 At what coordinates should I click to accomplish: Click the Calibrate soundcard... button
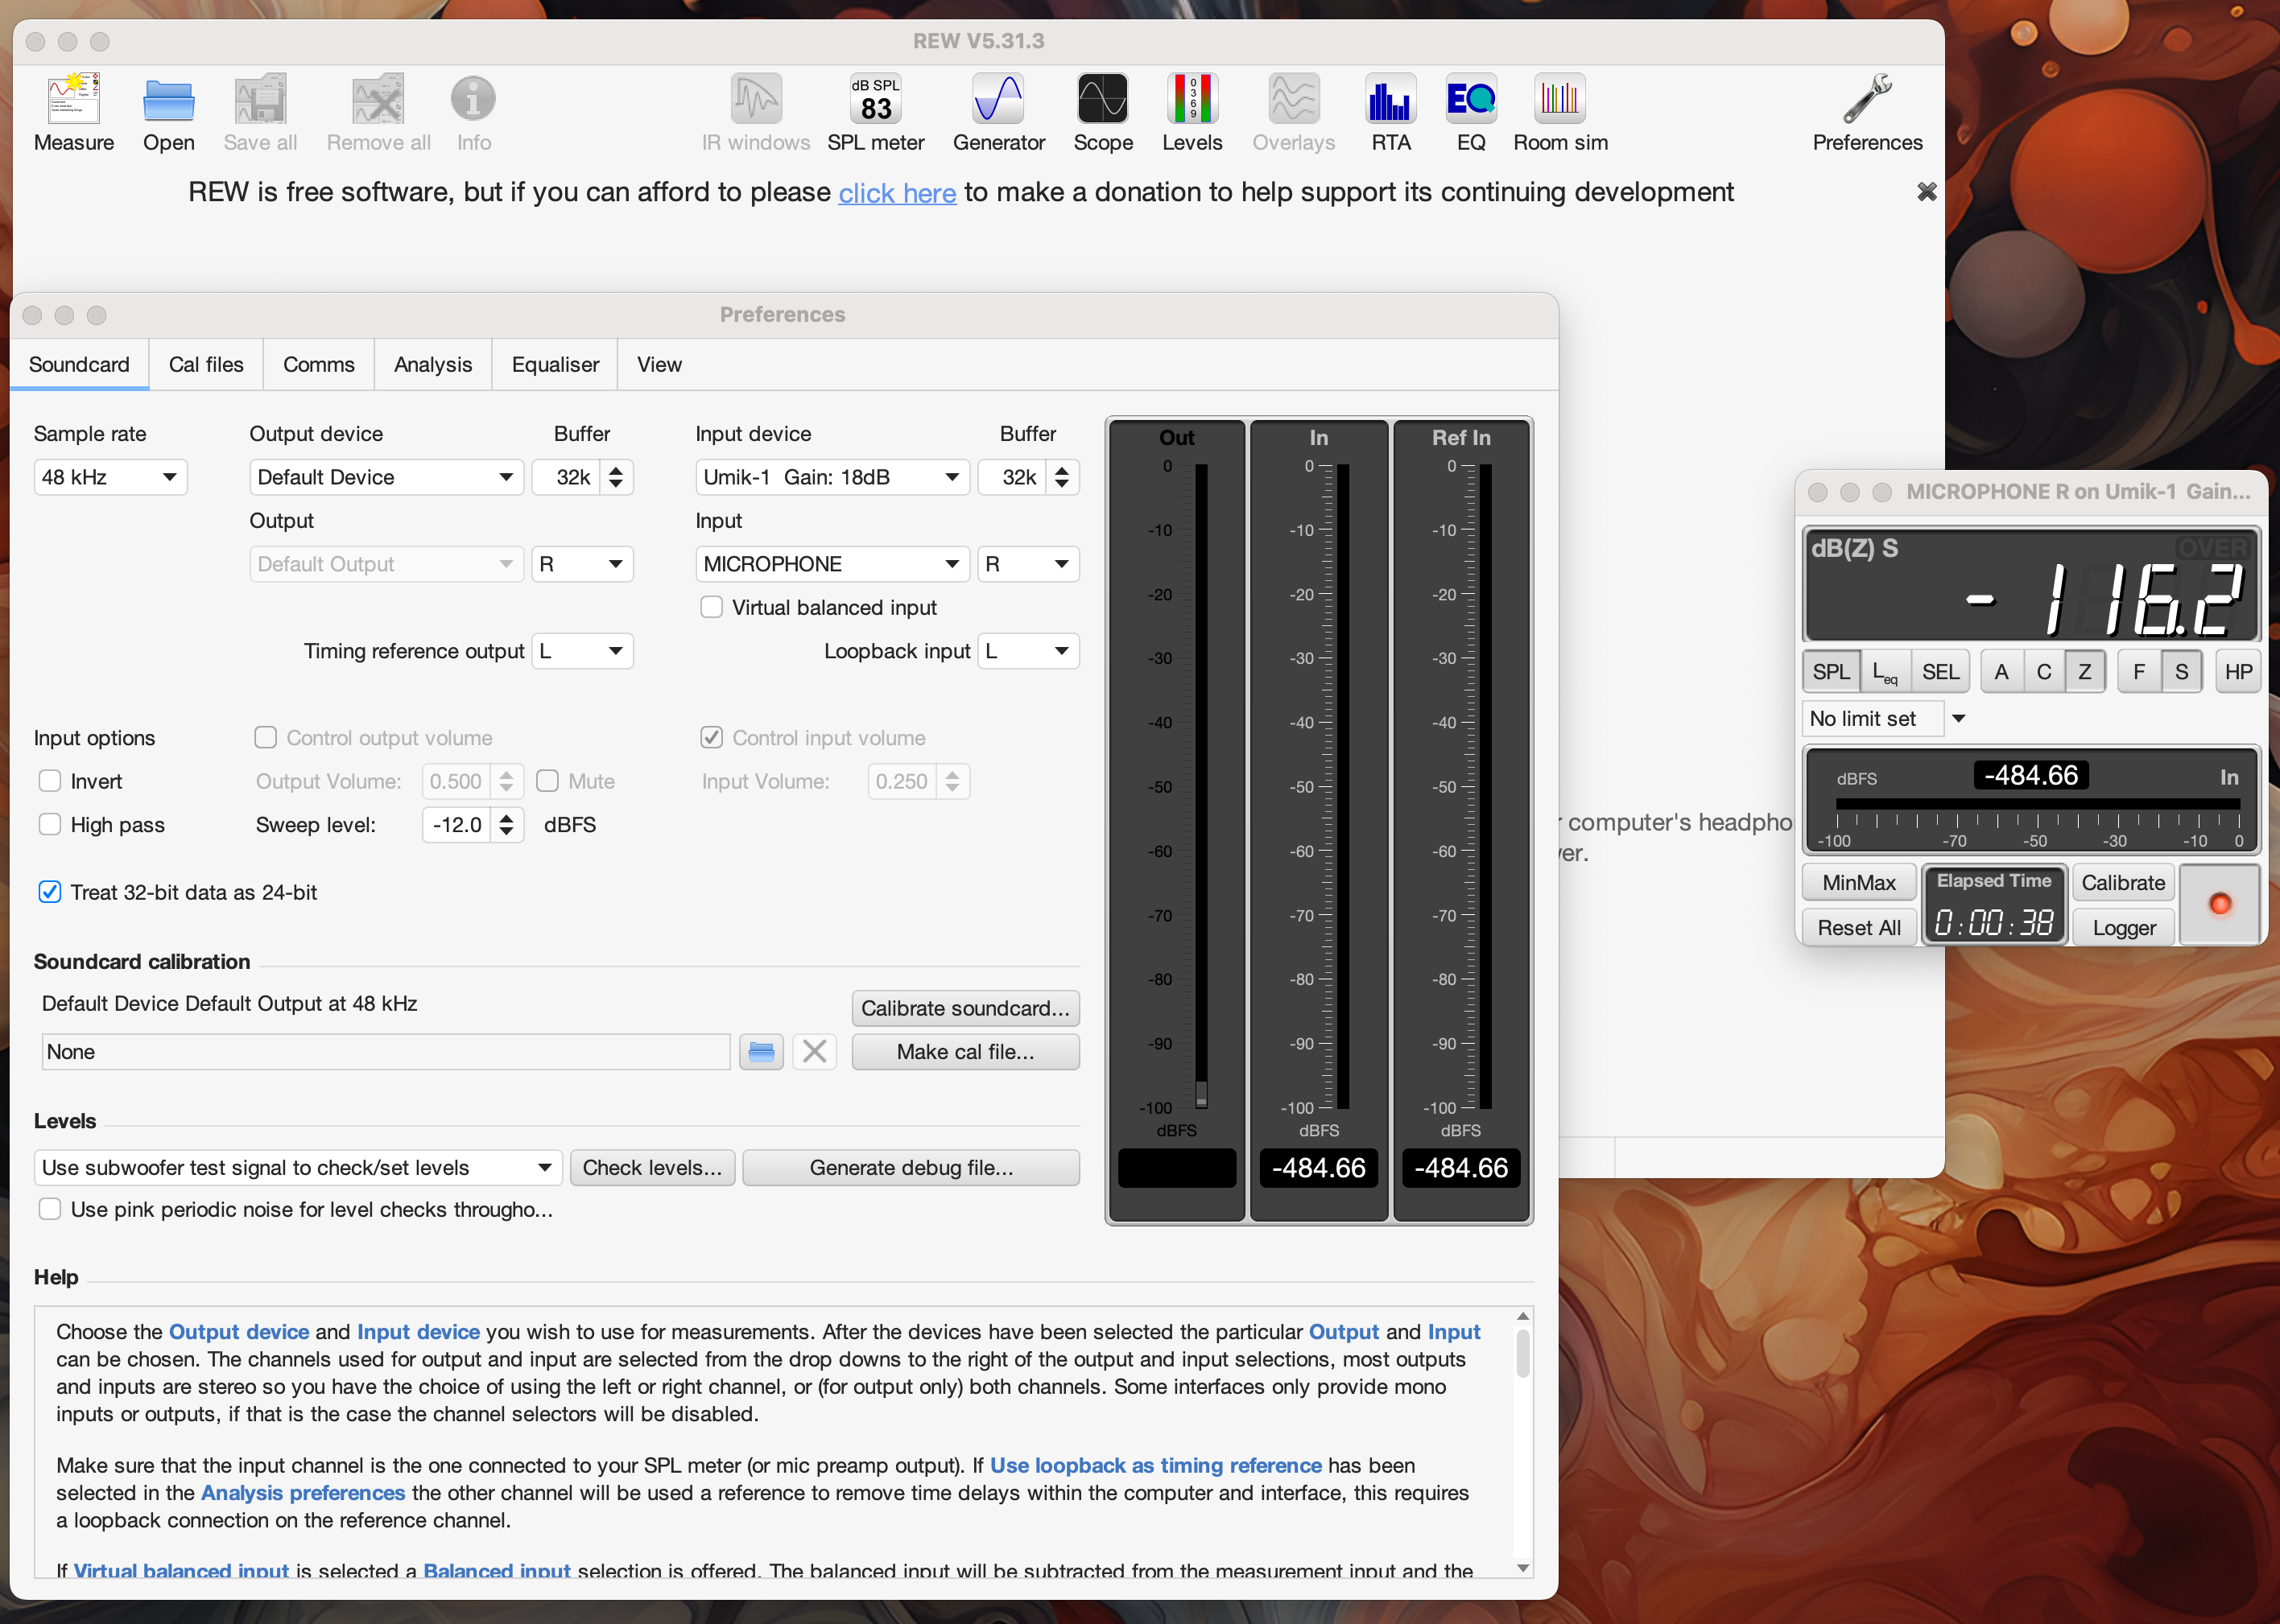coord(964,1008)
